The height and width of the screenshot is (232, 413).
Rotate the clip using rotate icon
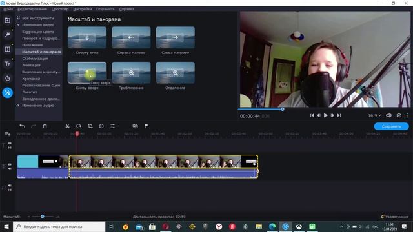pos(79,126)
